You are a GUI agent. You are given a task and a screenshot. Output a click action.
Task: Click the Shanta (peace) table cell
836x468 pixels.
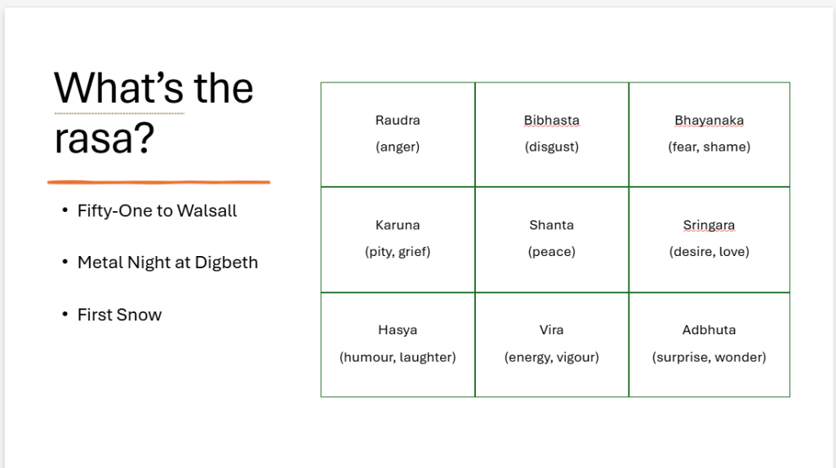pyautogui.click(x=552, y=240)
